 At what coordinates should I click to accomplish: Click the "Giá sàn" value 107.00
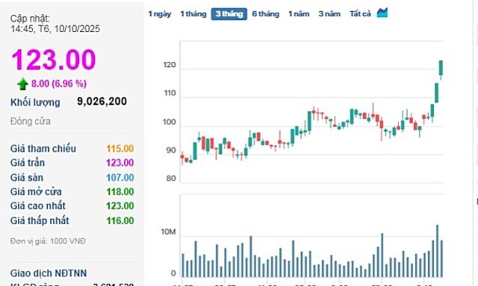(120, 178)
